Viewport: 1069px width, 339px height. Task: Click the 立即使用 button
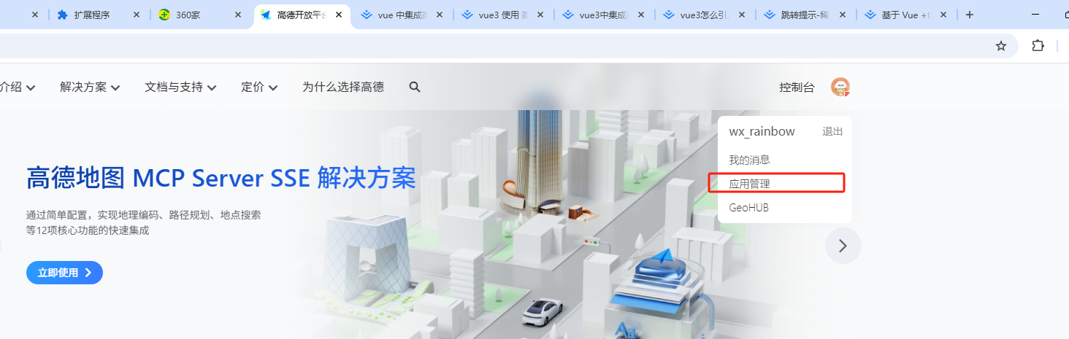(64, 273)
